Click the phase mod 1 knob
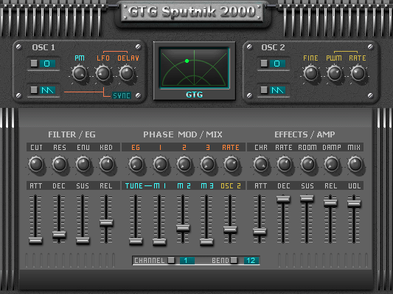The height and width of the screenshot is (294, 393). tap(160, 164)
